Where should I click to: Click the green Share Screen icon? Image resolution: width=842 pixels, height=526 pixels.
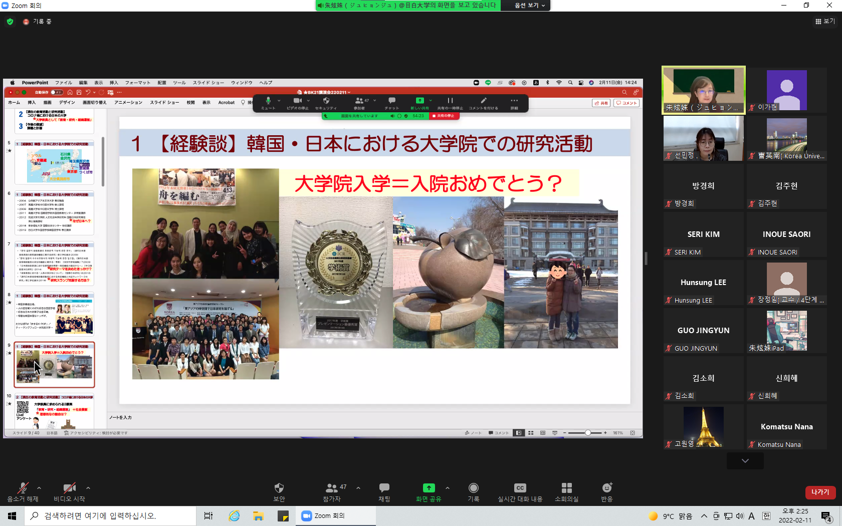point(429,488)
